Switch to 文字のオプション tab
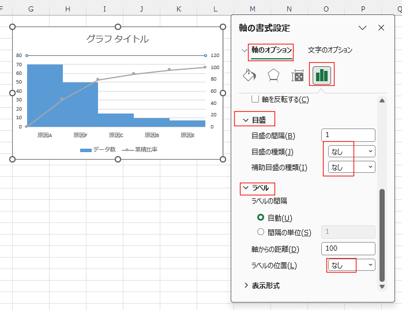The height and width of the screenshot is (310, 402). pos(330,50)
